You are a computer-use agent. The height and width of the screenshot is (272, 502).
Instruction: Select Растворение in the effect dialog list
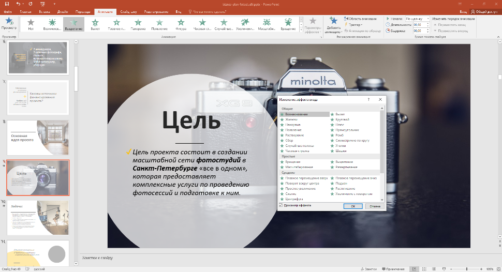[x=292, y=135]
